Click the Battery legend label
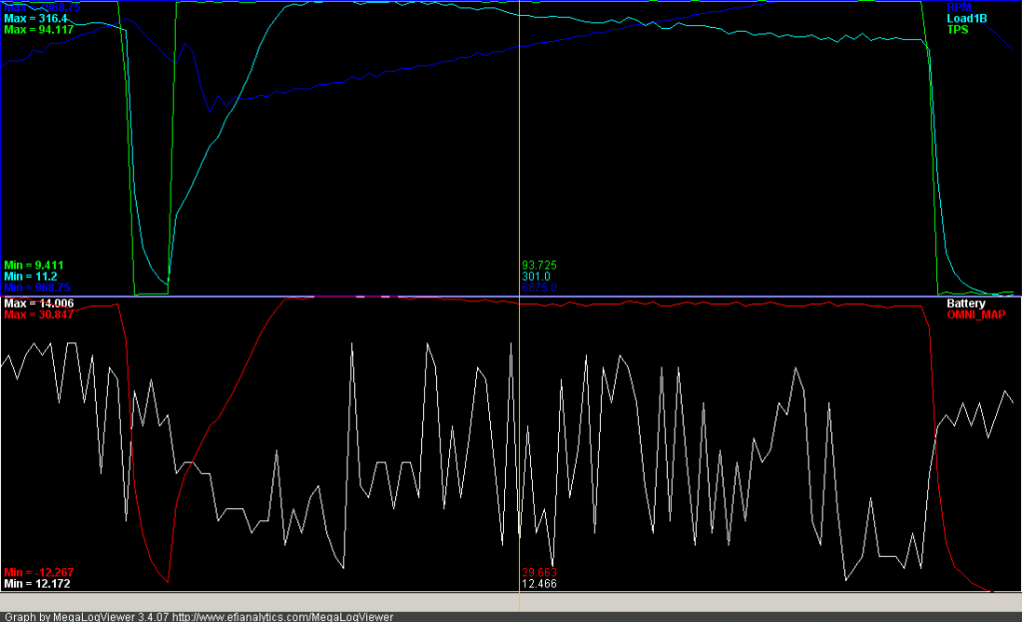The height and width of the screenshot is (622, 1022). [x=966, y=304]
